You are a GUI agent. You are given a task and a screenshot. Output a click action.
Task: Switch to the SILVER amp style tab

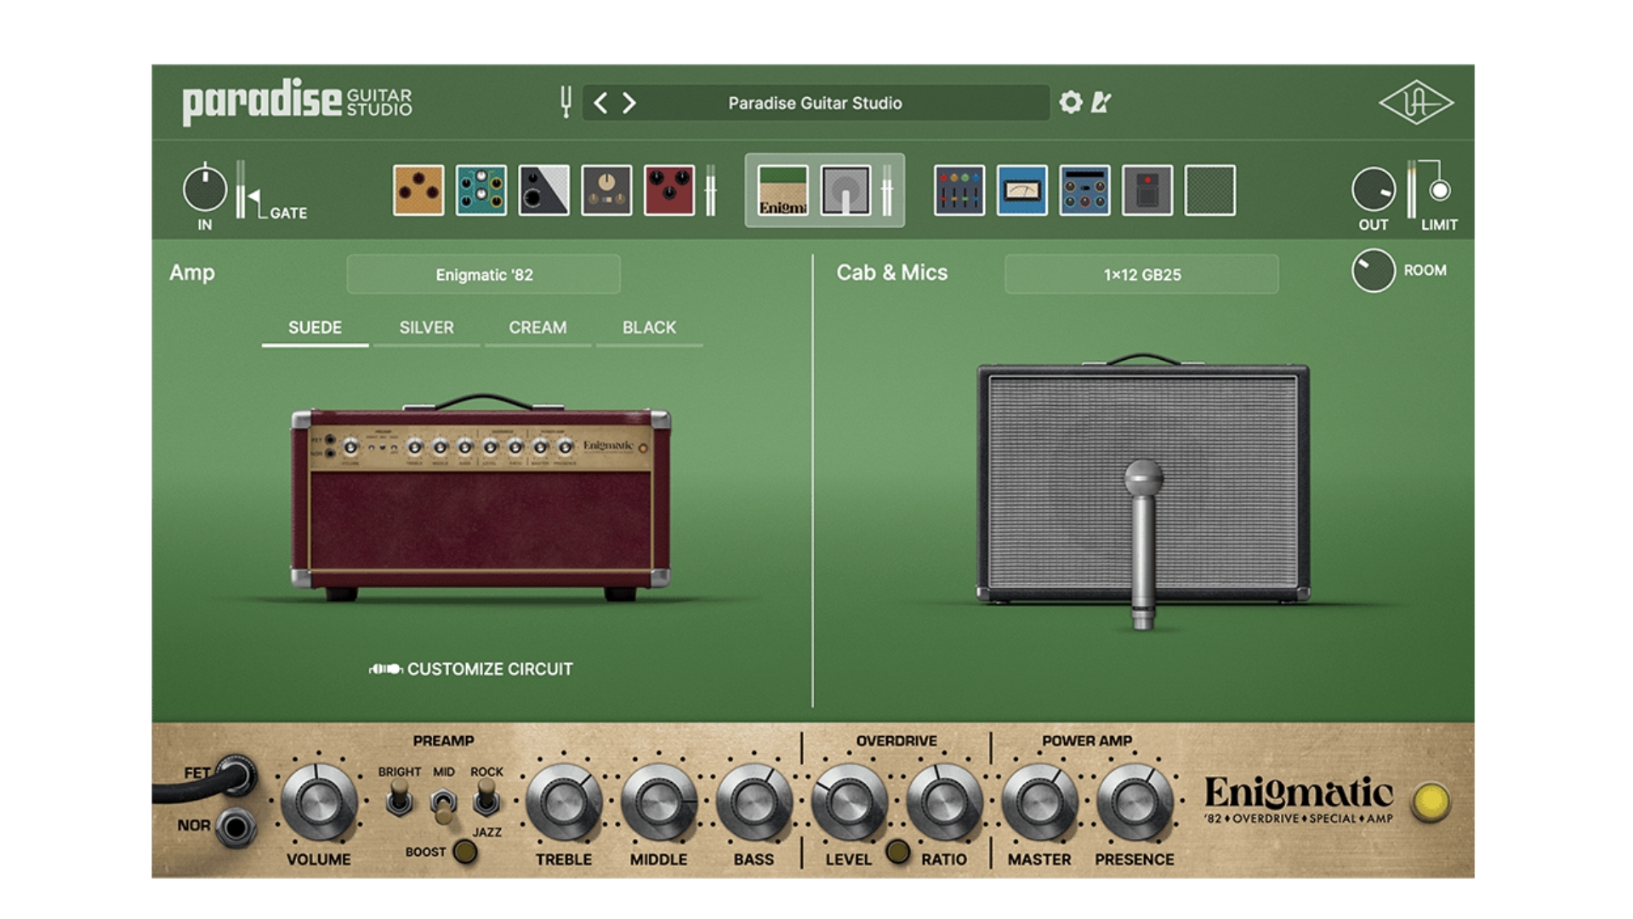pos(426,328)
